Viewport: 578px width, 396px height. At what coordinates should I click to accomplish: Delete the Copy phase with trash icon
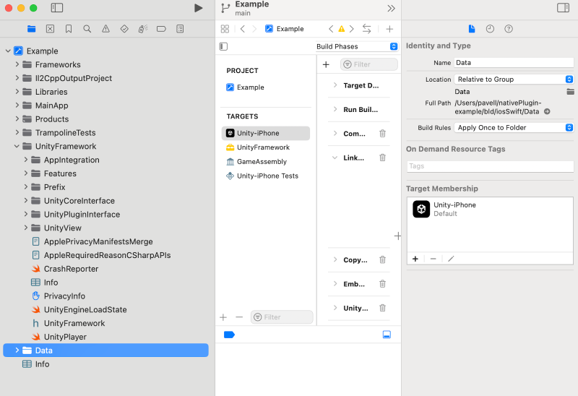[383, 259]
